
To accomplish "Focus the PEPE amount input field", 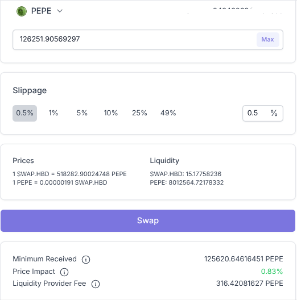I will [134, 40].
